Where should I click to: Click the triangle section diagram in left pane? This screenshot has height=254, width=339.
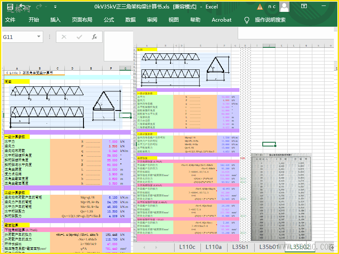[x=107, y=105]
